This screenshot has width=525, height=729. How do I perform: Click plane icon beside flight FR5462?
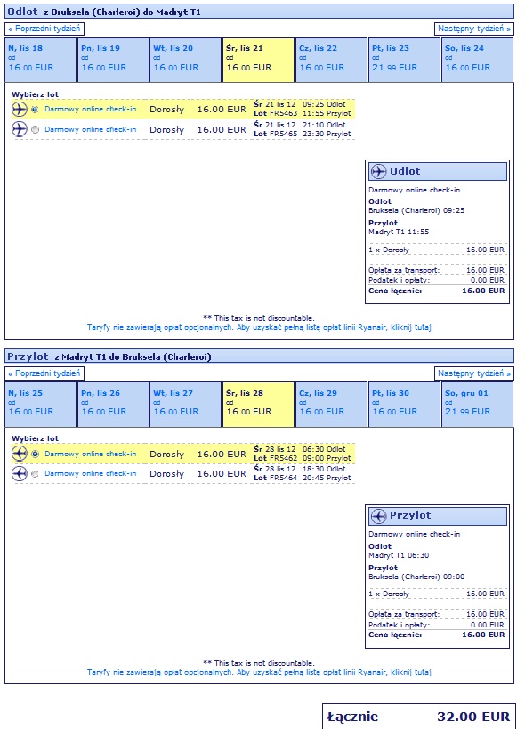20,454
